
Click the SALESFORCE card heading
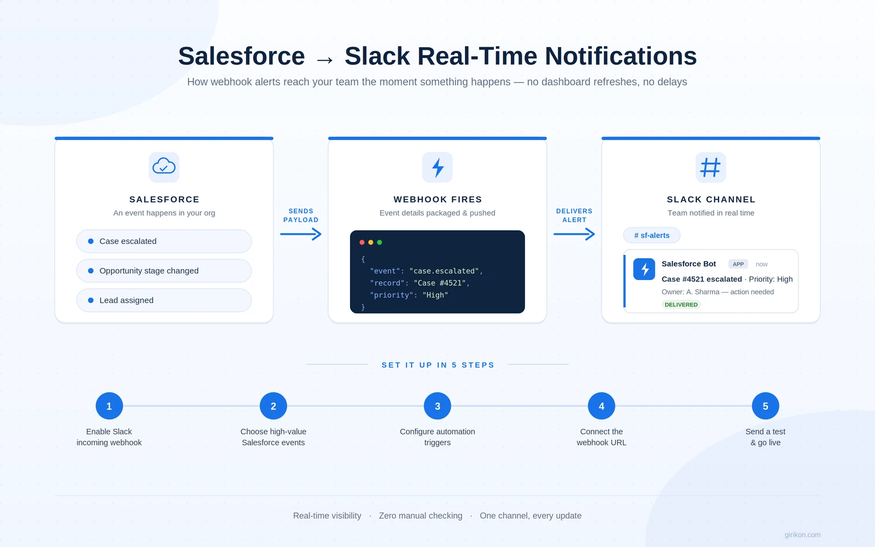tap(164, 200)
